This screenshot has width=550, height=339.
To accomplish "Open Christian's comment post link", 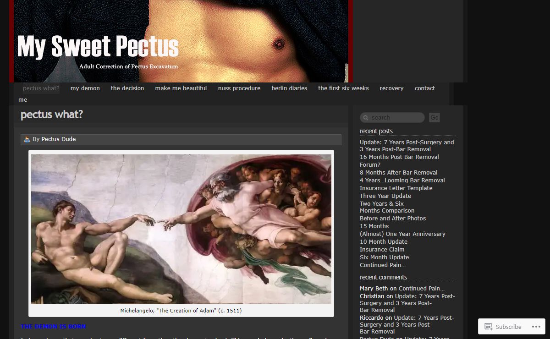I will pyautogui.click(x=407, y=303).
